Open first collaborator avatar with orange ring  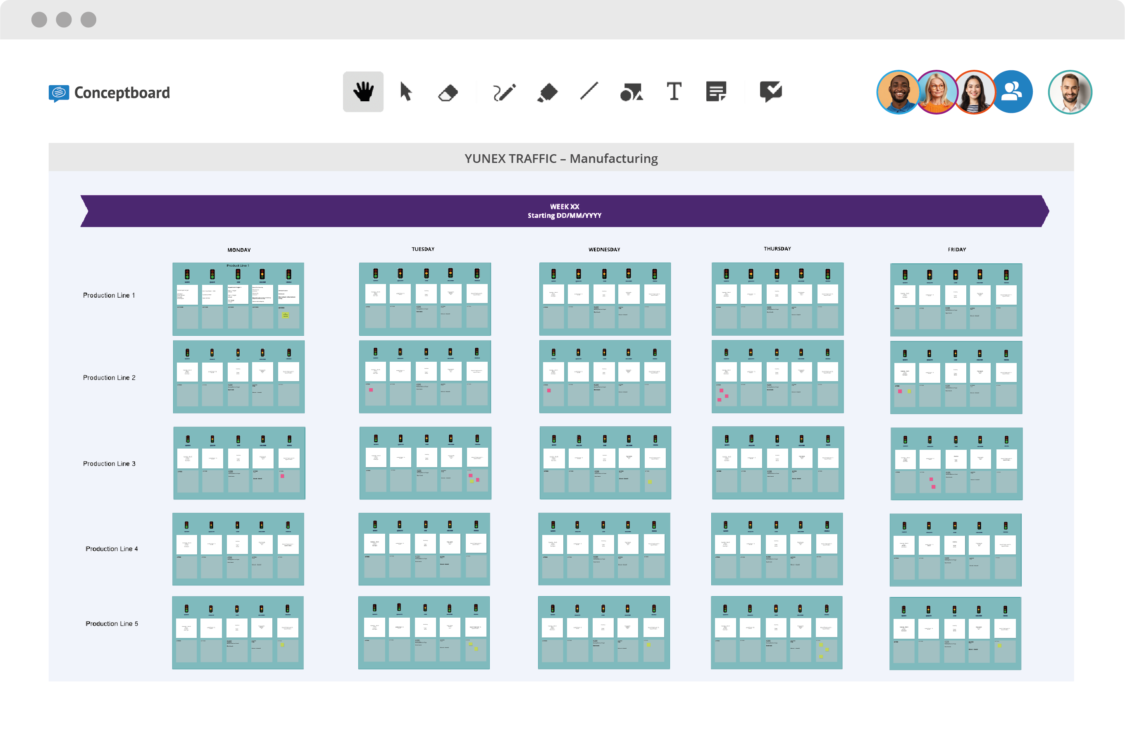tap(897, 92)
